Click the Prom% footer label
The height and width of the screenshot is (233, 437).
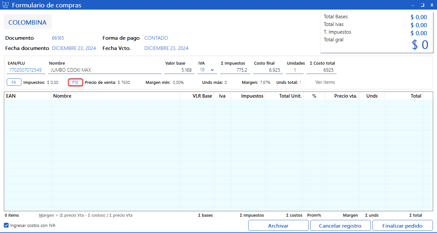[314, 215]
